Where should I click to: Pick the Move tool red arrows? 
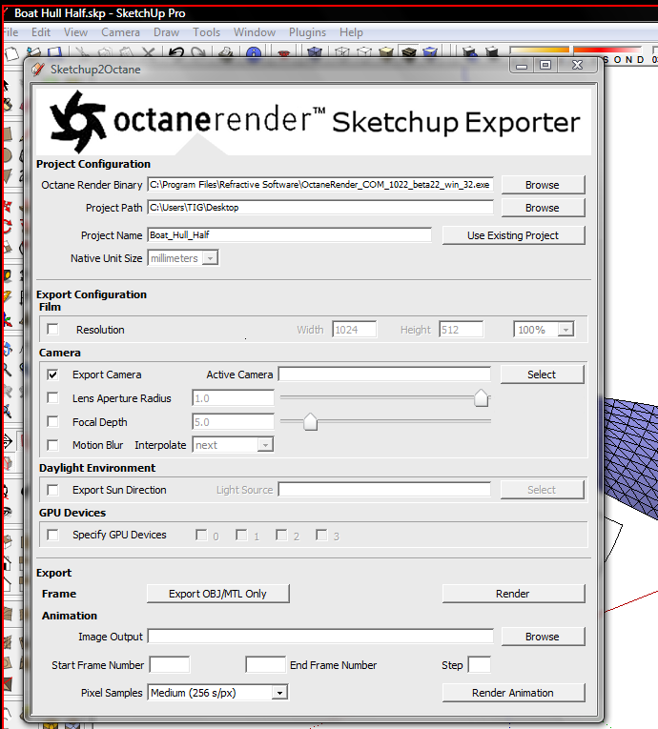click(x=8, y=207)
